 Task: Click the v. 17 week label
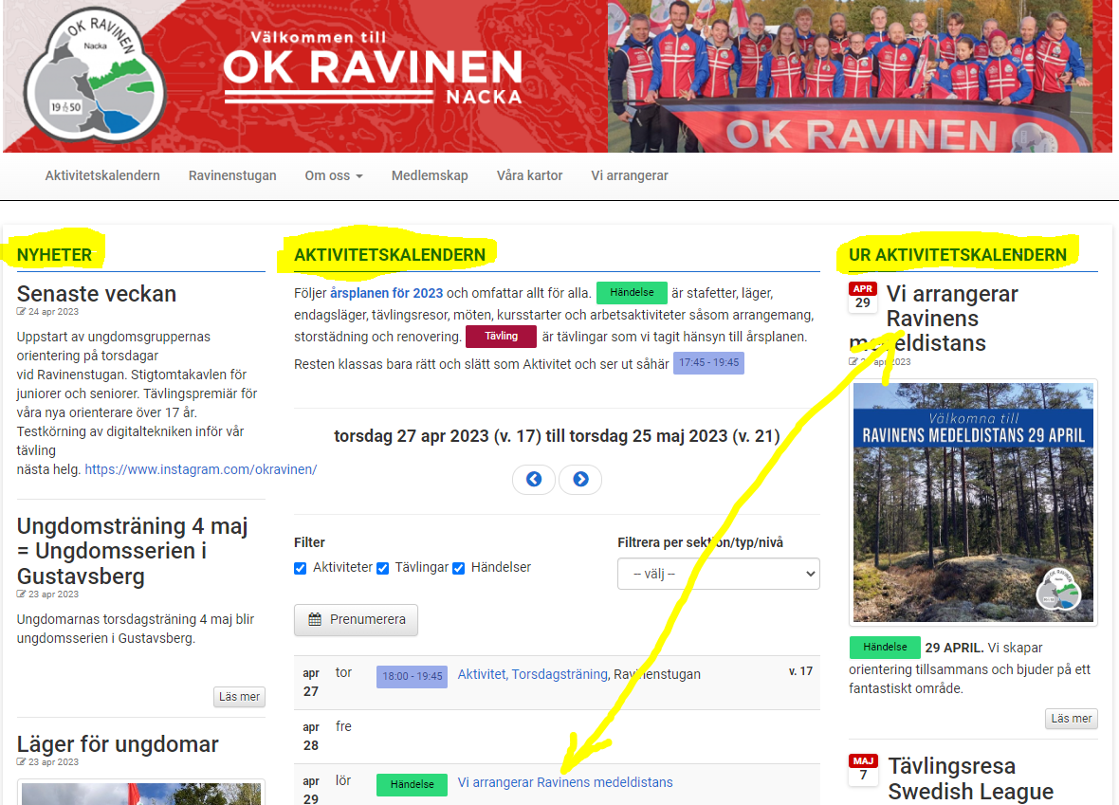click(x=800, y=671)
